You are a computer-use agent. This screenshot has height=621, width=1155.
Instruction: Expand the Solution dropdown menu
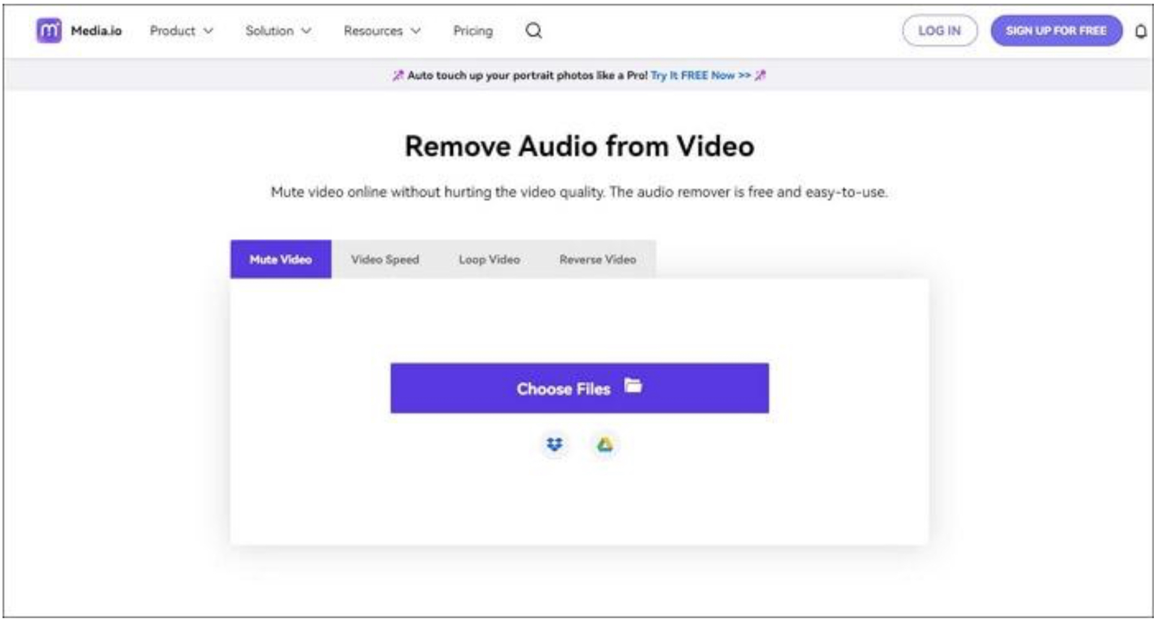coord(278,31)
